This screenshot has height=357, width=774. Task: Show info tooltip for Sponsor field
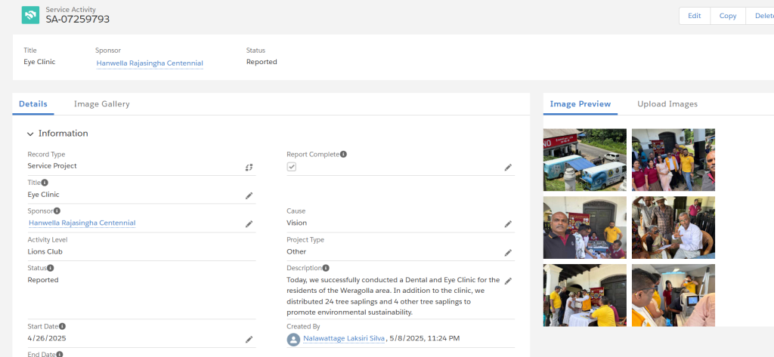pyautogui.click(x=57, y=211)
